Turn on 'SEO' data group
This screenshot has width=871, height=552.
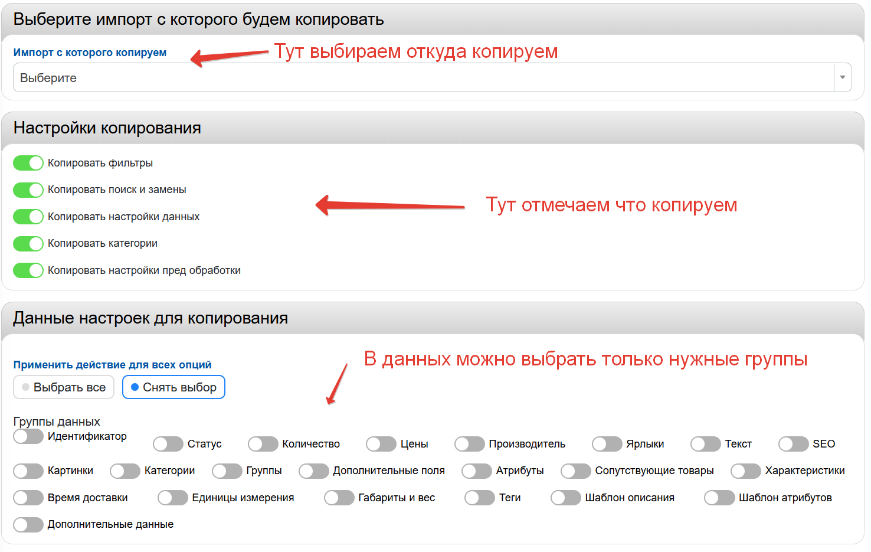pos(794,444)
